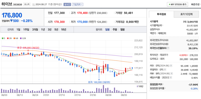Open help icon next to PBR BPS(2024.06)
This screenshot has width=201, height=99.
coord(172,73)
